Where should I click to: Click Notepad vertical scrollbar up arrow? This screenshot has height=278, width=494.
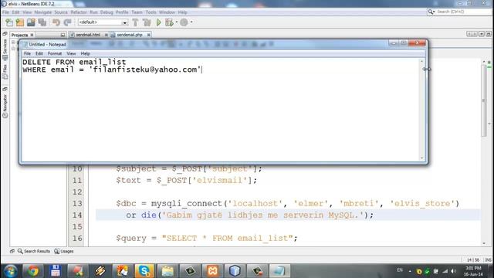(x=422, y=61)
